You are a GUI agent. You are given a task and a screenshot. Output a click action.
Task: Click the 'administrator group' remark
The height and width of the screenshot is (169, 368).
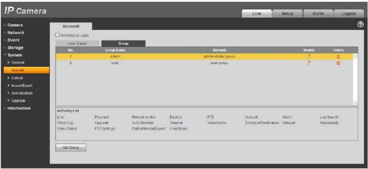point(219,56)
